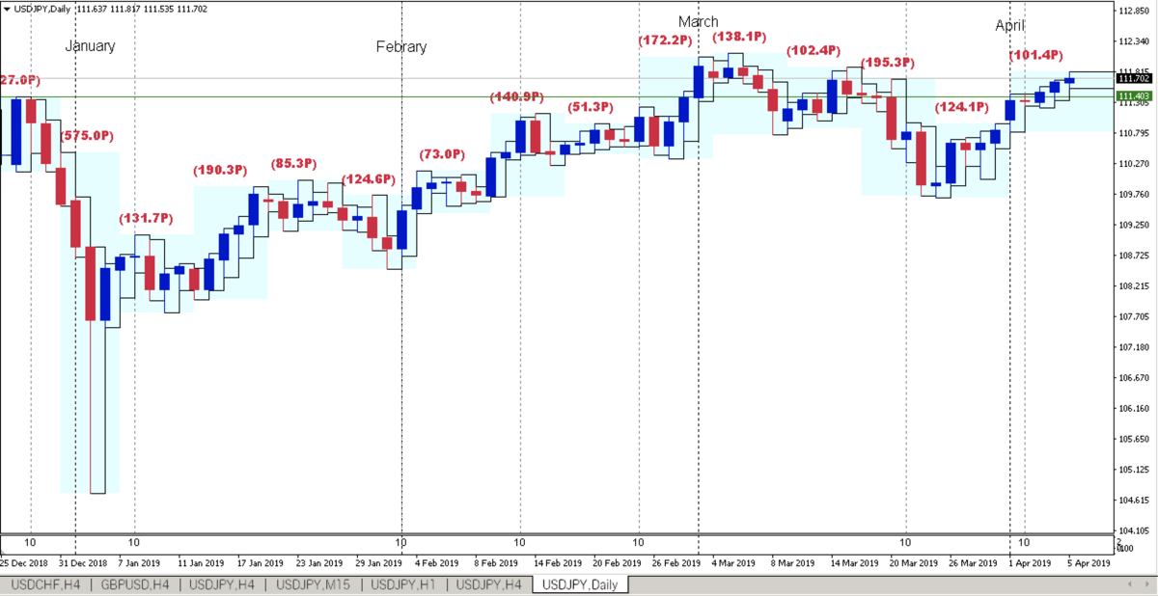The width and height of the screenshot is (1158, 596).
Task: Switch to the USDCHF,H4 chart tab
Action: coord(44,584)
